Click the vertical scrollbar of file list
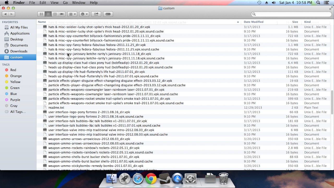 coord(332,102)
